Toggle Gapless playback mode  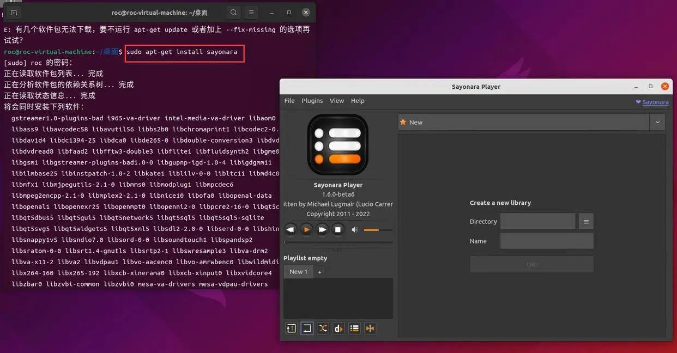coord(370,328)
